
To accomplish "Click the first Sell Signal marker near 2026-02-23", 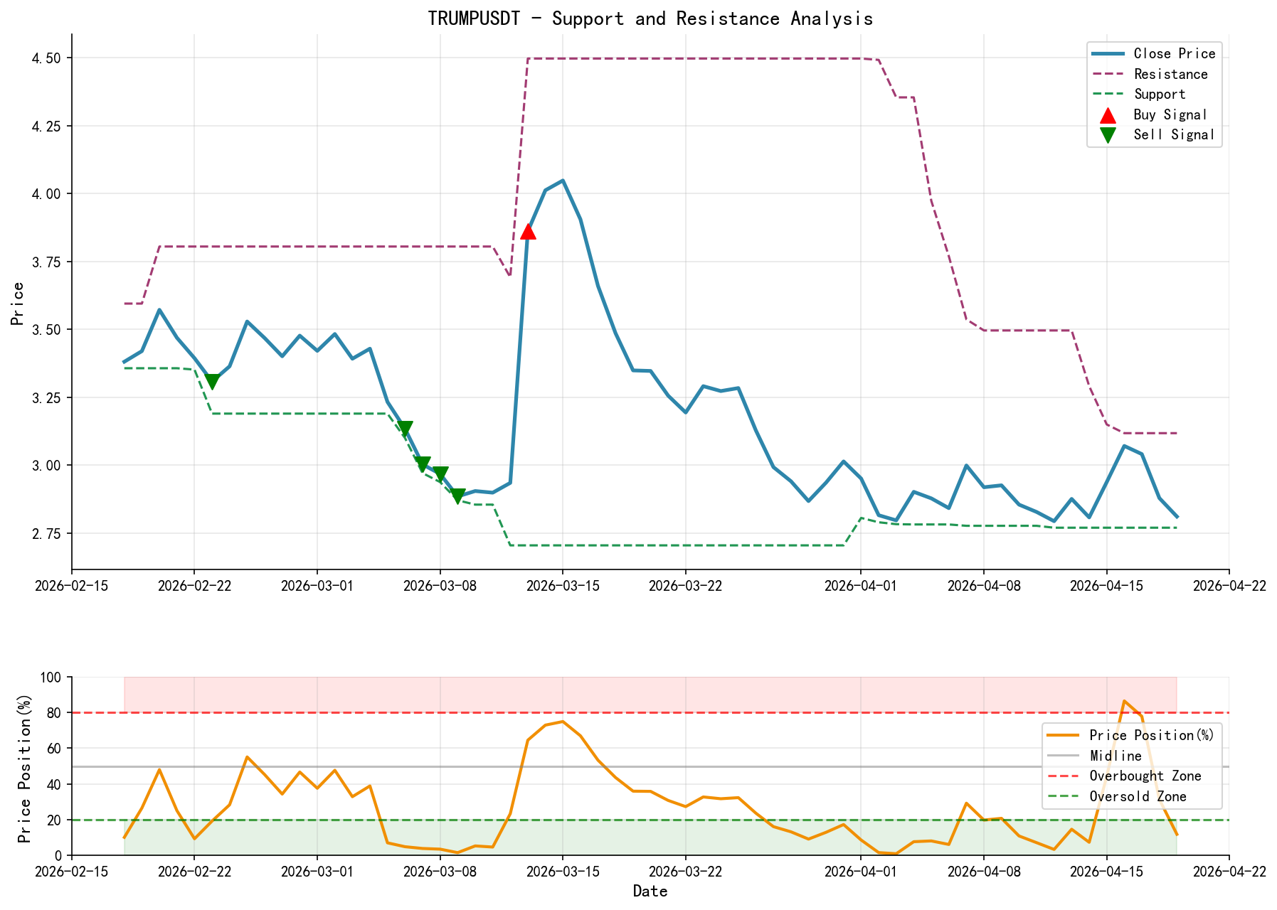I will pyautogui.click(x=211, y=382).
